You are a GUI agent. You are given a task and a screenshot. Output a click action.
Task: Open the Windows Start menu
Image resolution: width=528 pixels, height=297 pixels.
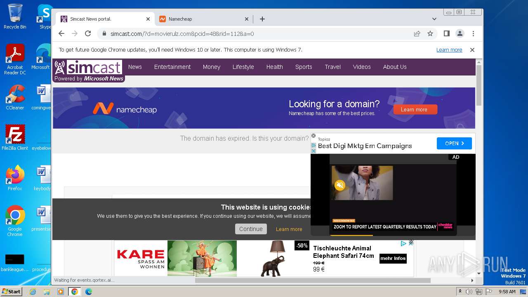[x=11, y=291]
